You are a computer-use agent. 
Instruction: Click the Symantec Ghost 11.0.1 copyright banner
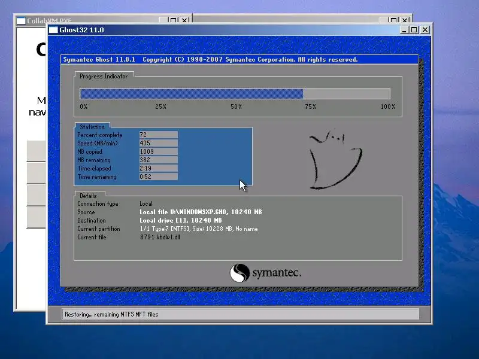239,59
